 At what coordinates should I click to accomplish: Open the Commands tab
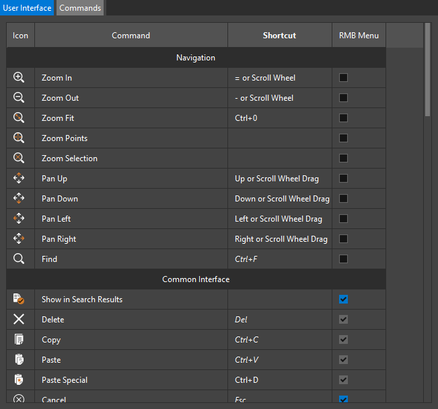(x=80, y=7)
